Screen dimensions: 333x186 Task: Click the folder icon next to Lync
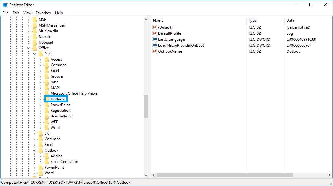coord(46,82)
